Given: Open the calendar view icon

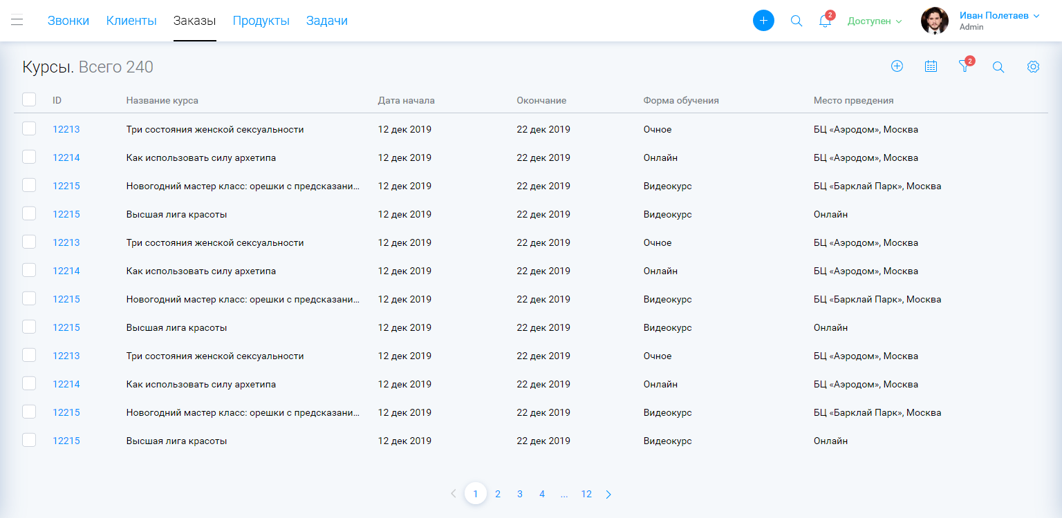Looking at the screenshot, I should [x=931, y=66].
